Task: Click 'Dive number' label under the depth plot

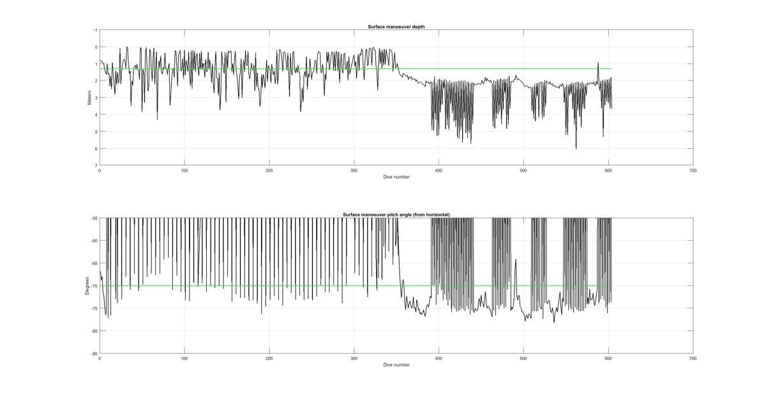Action: 396,177
